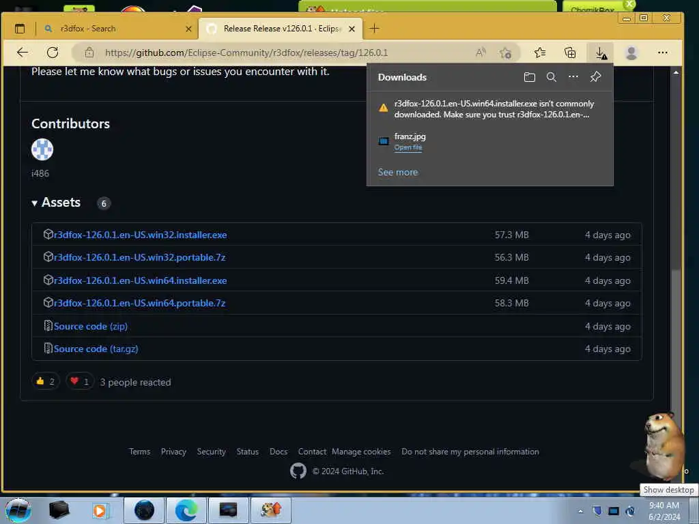This screenshot has width=699, height=524.
Task: Open the browser profile avatar
Action: [x=631, y=53]
